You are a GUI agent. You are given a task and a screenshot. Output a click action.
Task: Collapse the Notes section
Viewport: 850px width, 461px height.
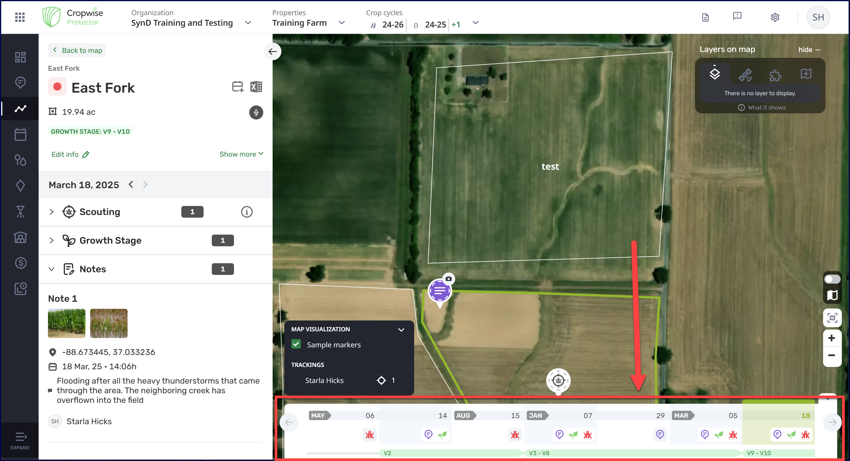point(51,269)
